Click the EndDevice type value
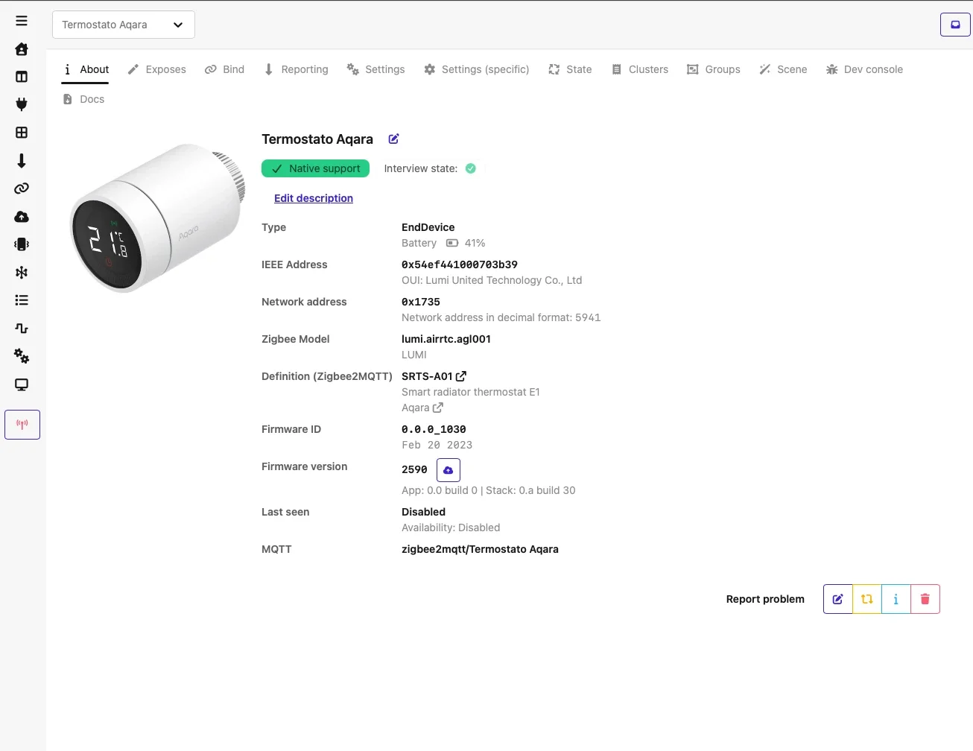 428,227
